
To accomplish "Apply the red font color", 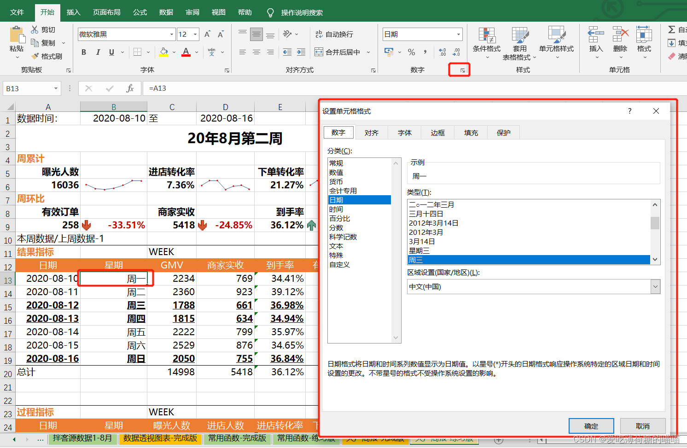I will 186,52.
